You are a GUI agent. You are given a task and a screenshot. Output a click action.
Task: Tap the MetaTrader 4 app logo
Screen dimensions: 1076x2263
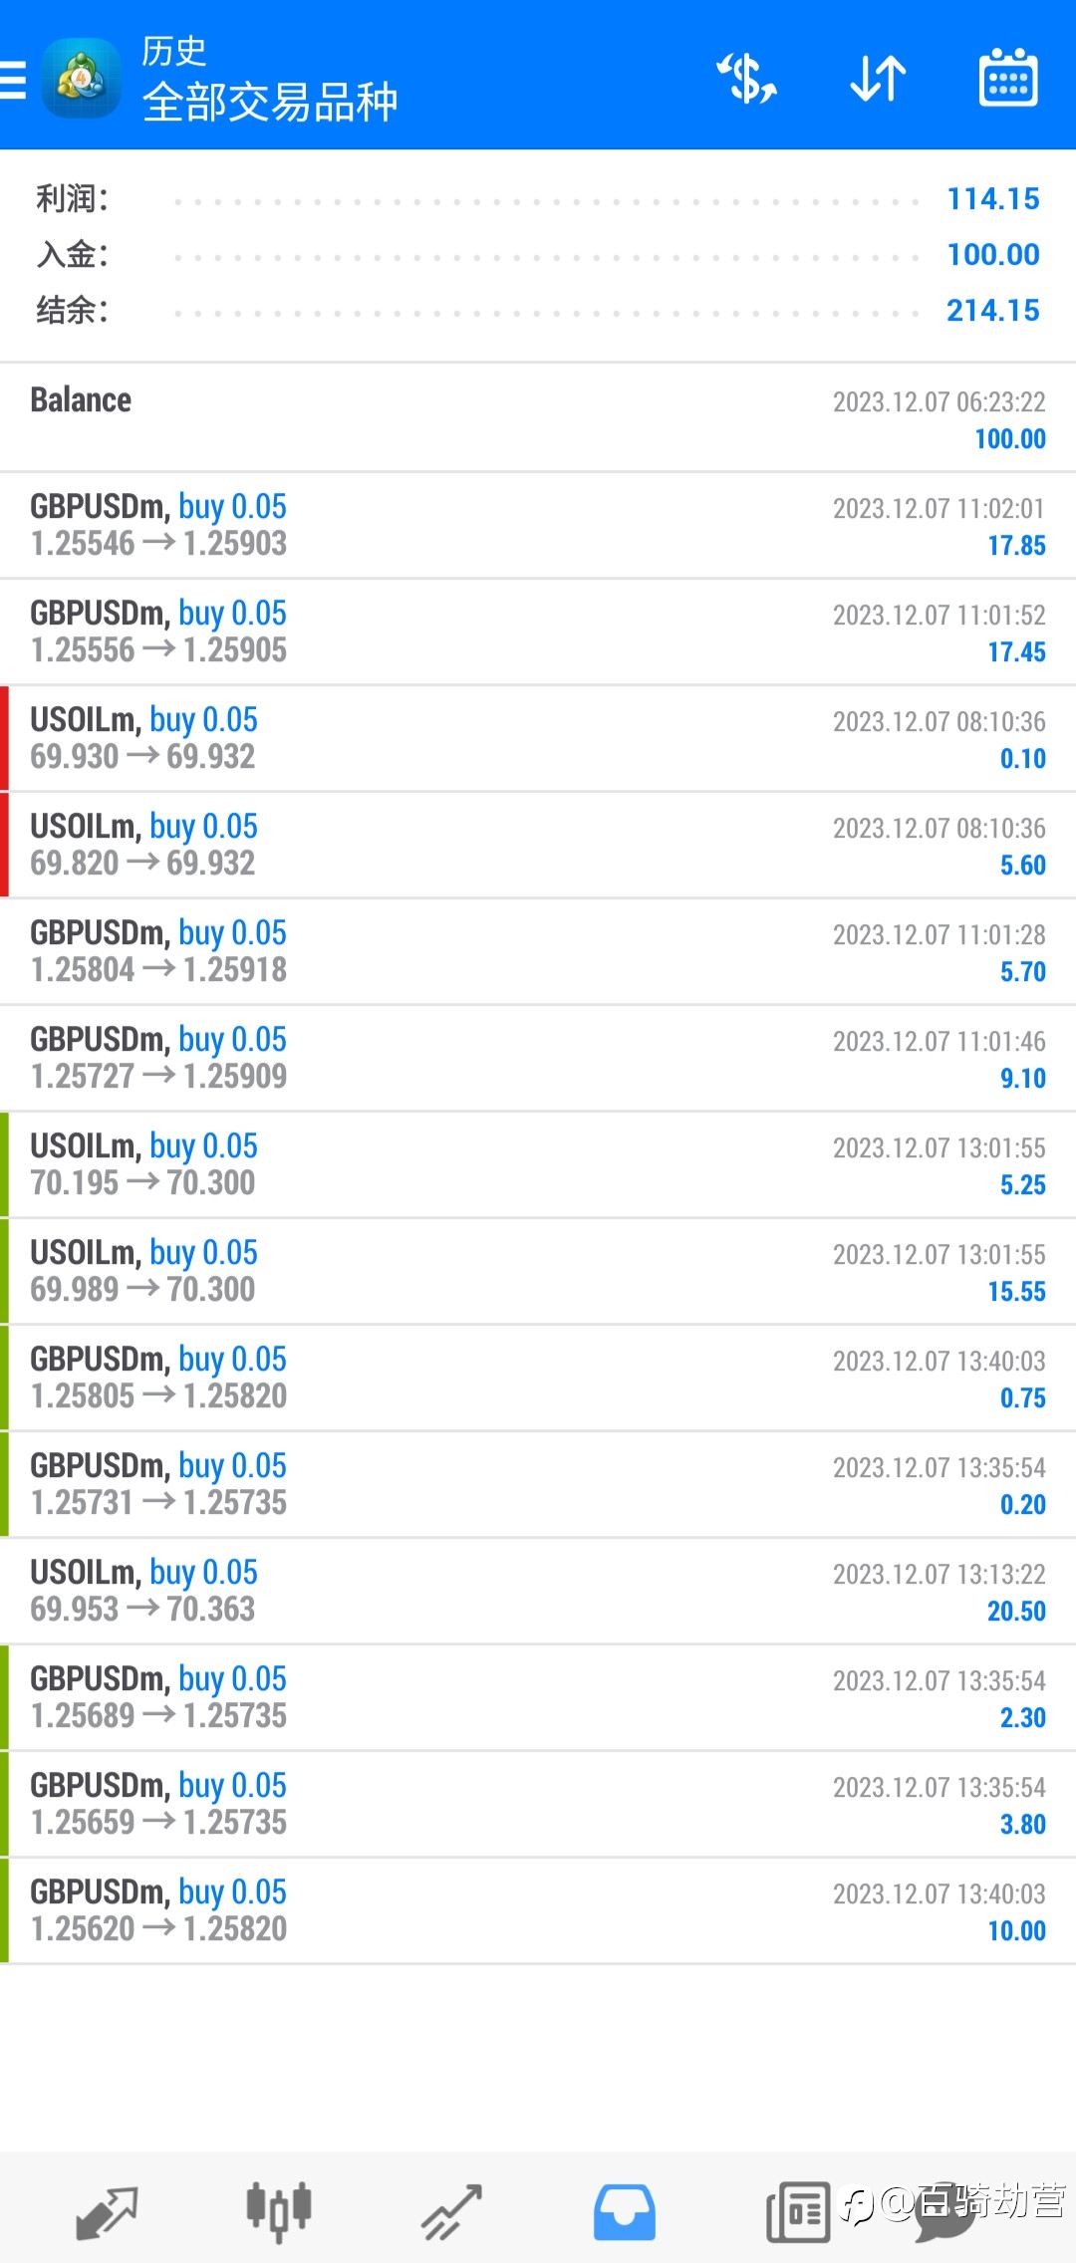point(82,78)
